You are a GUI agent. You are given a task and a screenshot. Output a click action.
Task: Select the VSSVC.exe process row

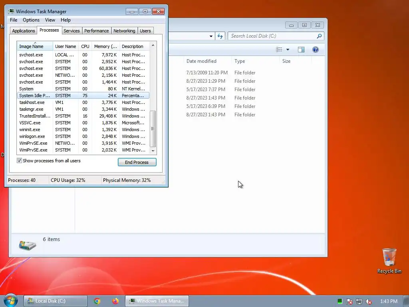click(x=83, y=123)
